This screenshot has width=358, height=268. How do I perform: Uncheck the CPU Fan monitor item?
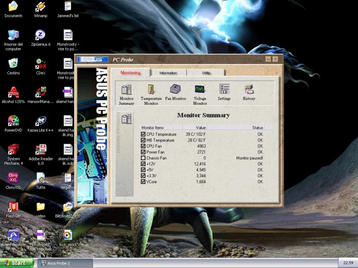143,146
